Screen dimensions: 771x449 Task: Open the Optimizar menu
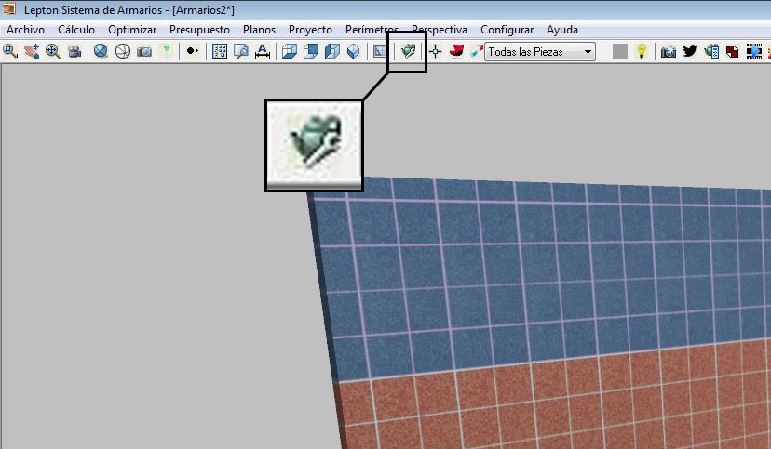(x=132, y=30)
